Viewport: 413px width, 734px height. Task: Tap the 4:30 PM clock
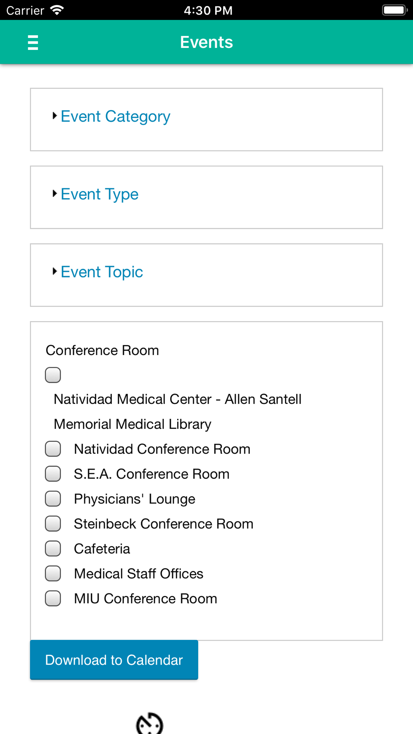point(208,10)
